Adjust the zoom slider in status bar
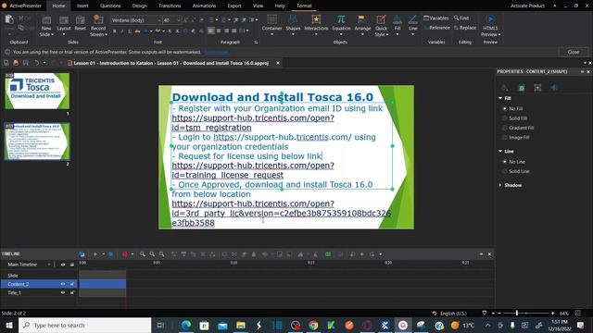This screenshot has height=333, width=593. (517, 313)
